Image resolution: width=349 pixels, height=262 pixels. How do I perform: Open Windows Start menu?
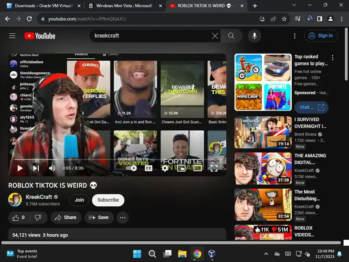pyautogui.click(x=137, y=254)
